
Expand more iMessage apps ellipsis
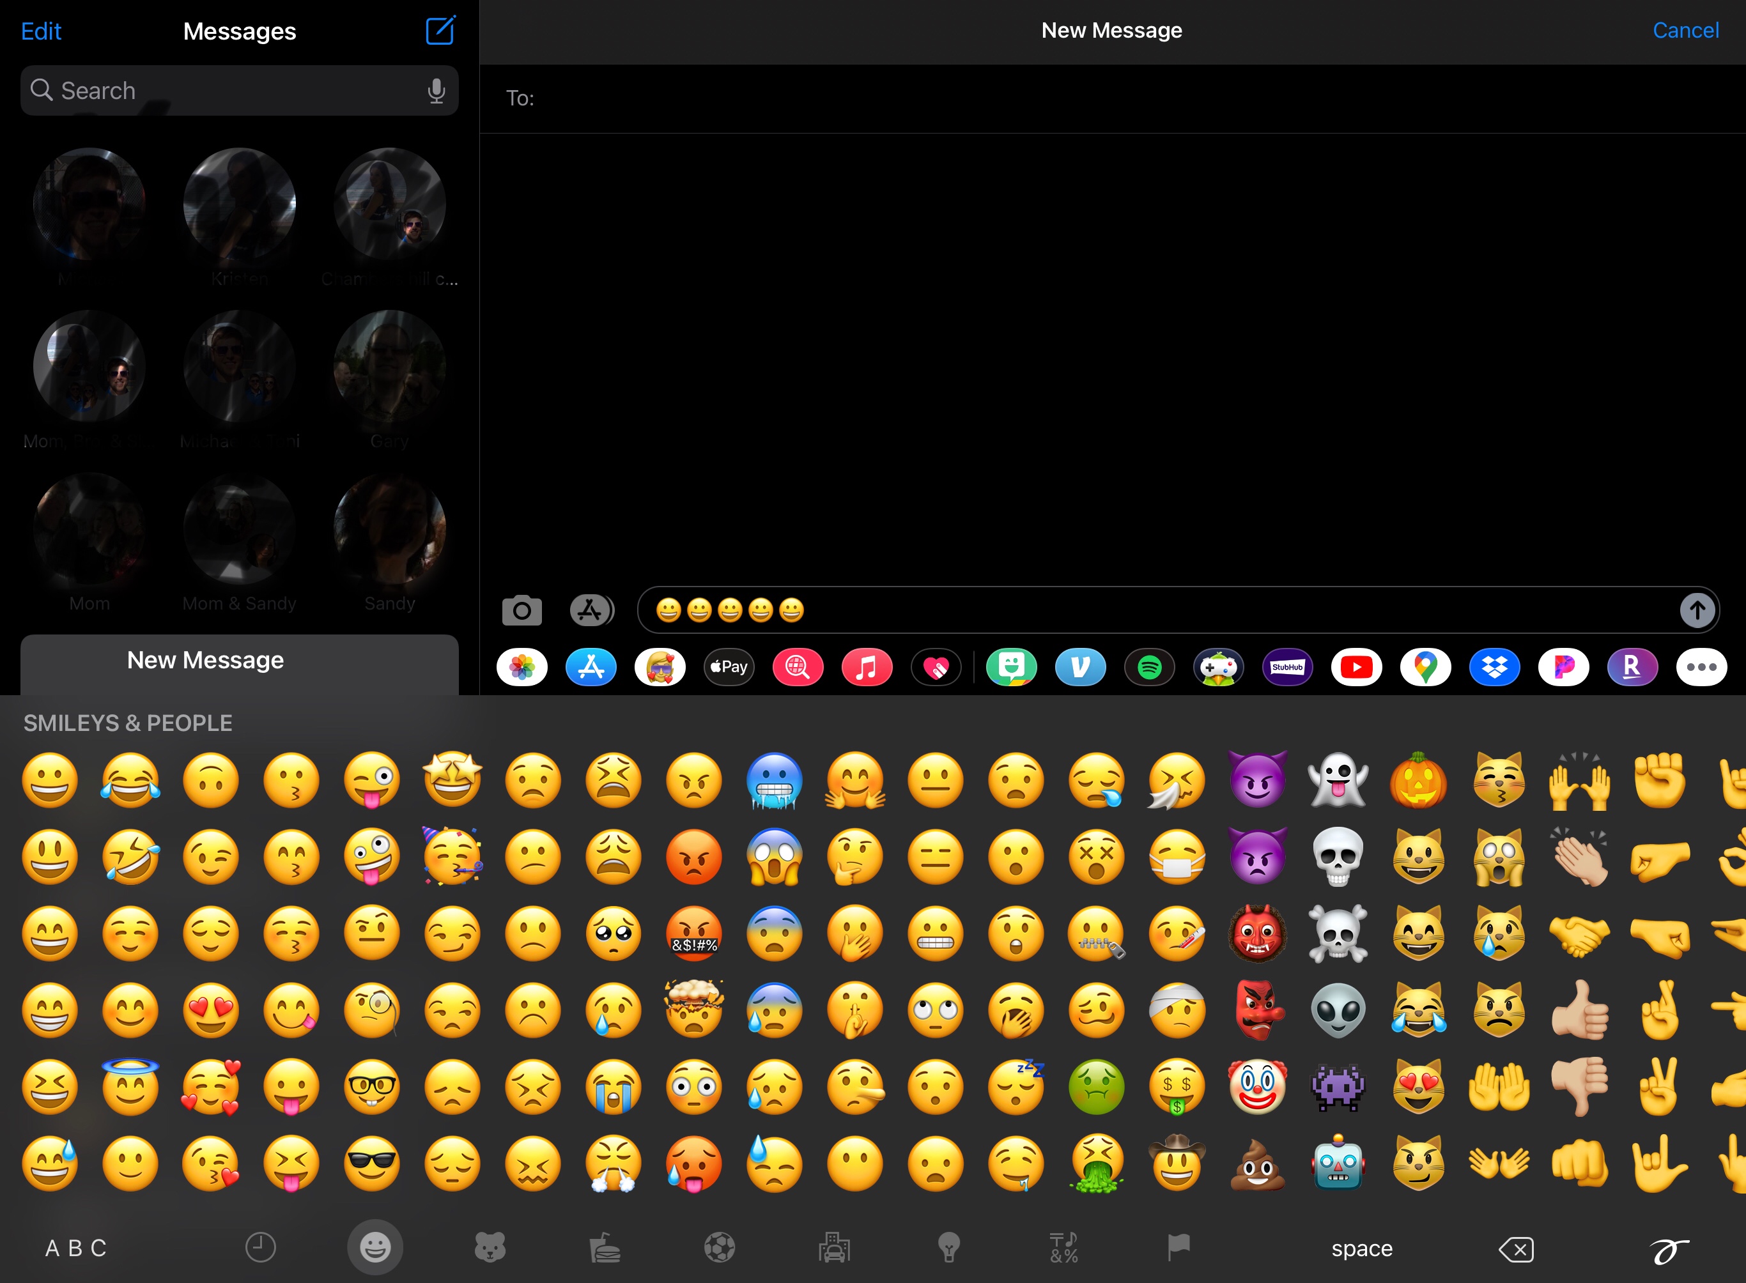click(x=1701, y=667)
